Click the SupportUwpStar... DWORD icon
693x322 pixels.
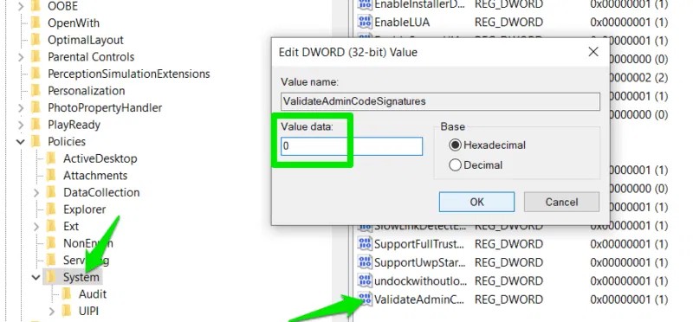click(365, 262)
